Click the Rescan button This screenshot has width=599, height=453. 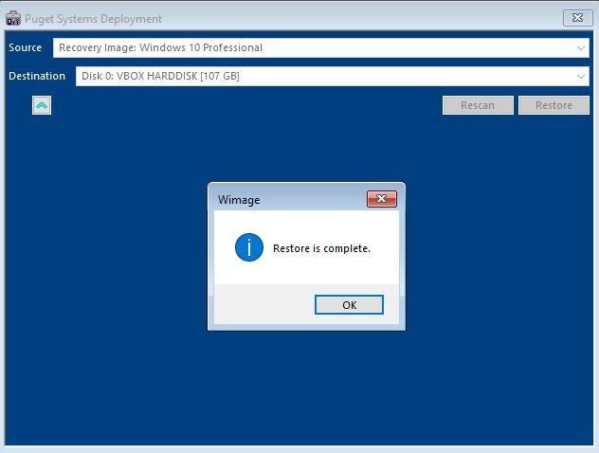point(478,105)
